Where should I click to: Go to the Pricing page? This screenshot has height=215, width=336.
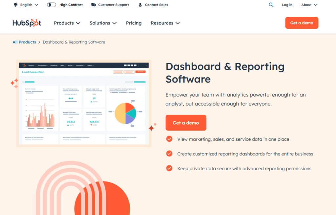[134, 23]
